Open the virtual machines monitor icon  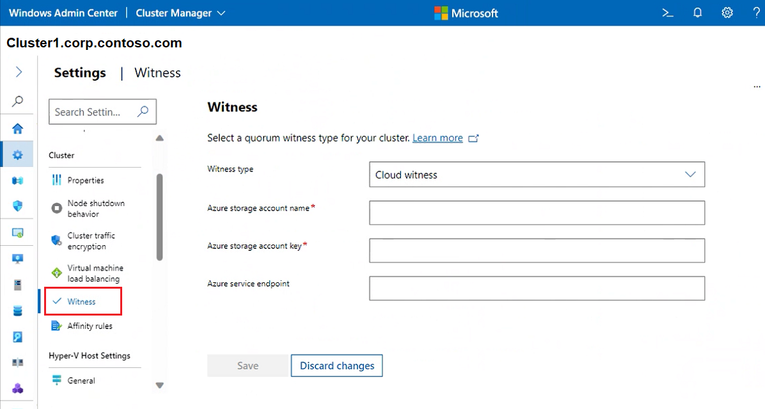pos(17,259)
